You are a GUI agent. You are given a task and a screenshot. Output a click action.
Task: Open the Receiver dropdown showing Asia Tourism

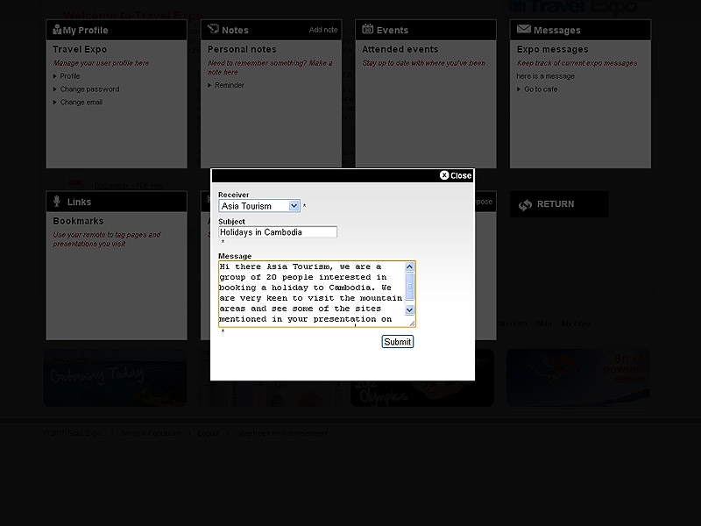[x=259, y=206]
